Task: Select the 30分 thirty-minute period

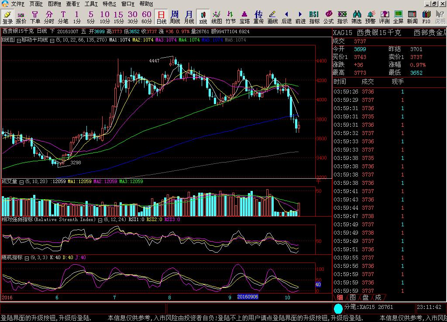Action: click(133, 17)
